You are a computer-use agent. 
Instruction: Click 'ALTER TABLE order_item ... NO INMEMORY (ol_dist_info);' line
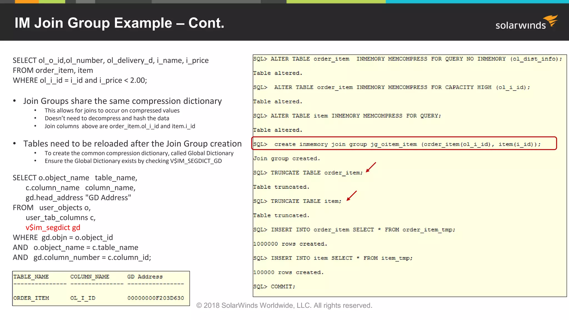(408, 59)
